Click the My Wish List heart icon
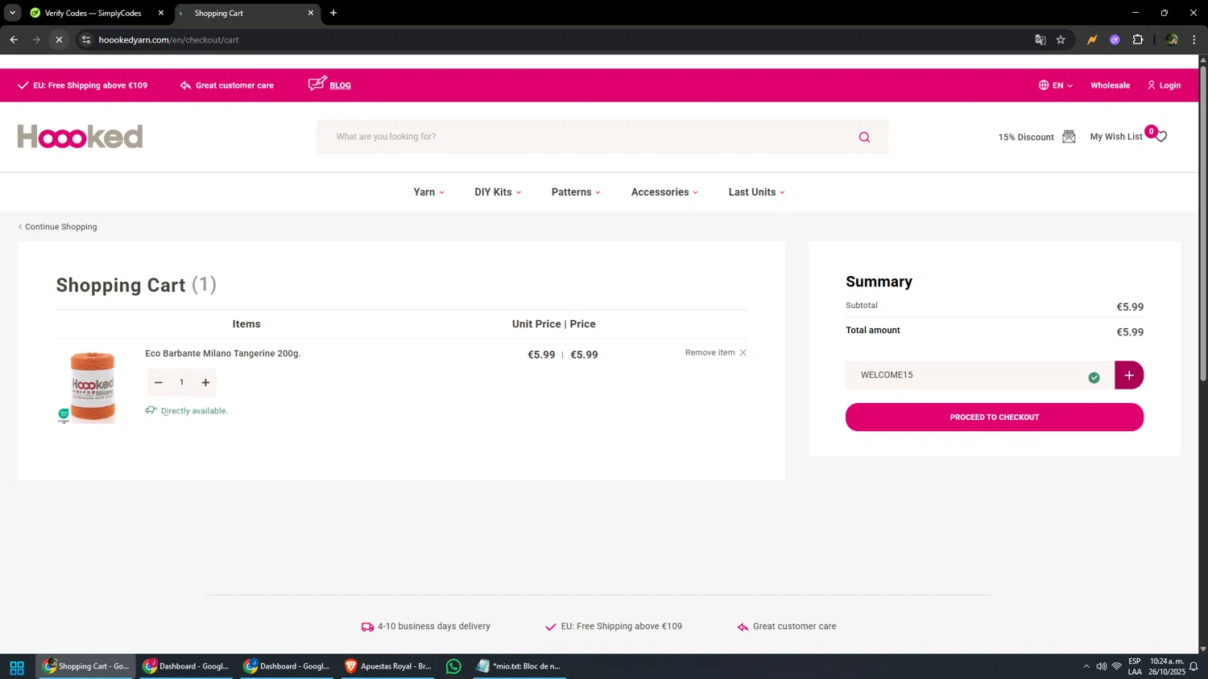The image size is (1208, 679). tap(1160, 137)
